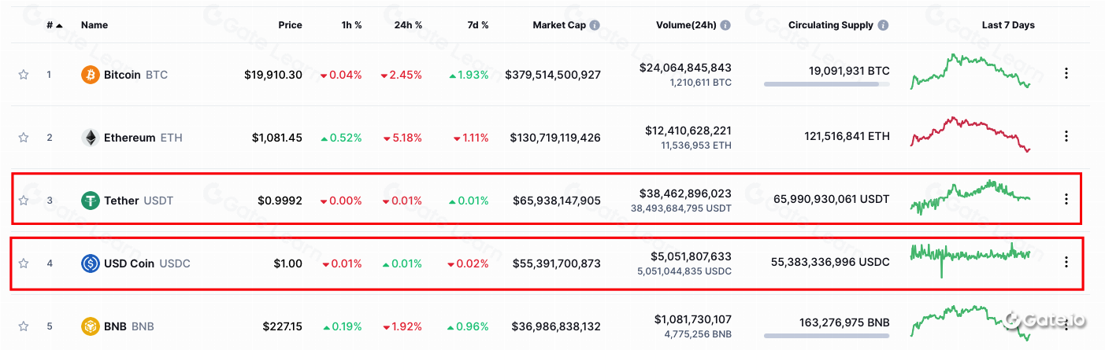Open the three-dot menu for Bitcoin
The height and width of the screenshot is (350, 1105).
pyautogui.click(x=1066, y=73)
